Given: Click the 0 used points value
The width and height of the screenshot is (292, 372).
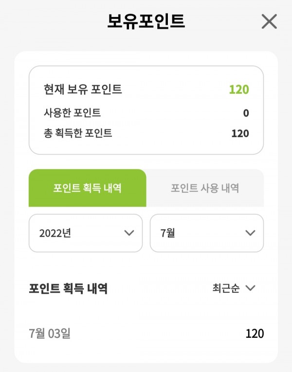Looking at the screenshot, I should click(x=246, y=113).
